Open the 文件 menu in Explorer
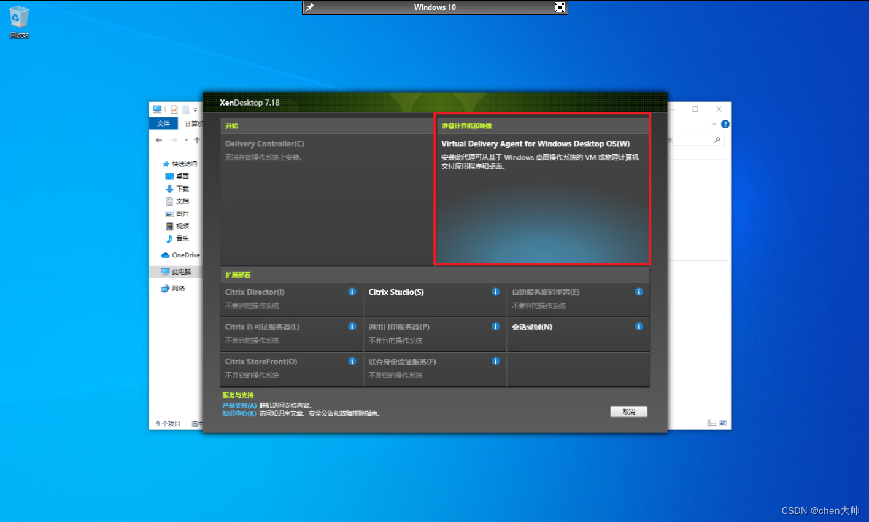 coord(163,123)
